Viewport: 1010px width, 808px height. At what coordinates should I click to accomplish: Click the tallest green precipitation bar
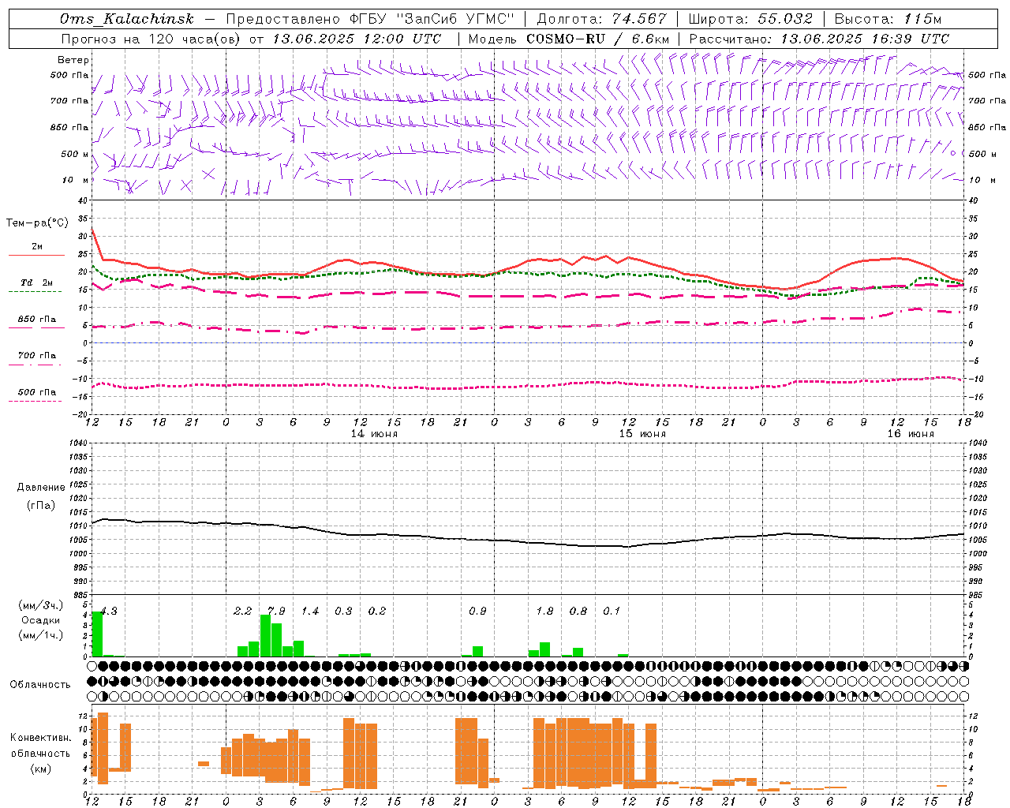point(97,634)
